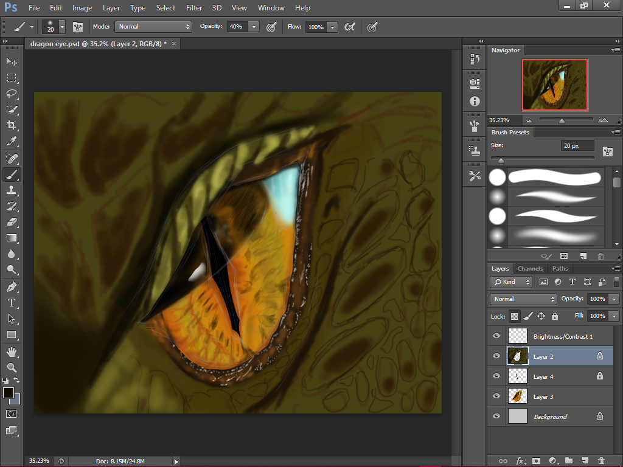The image size is (623, 467).
Task: Select the Clone Stamp tool
Action: tap(11, 190)
